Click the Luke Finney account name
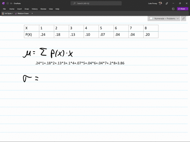The width and height of the screenshot is (190, 142). coord(152,4)
